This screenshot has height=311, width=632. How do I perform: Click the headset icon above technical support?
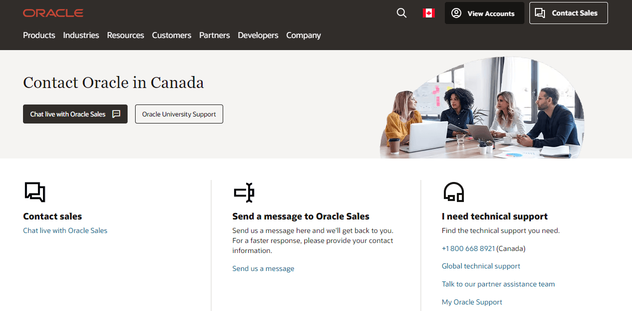coord(454,192)
